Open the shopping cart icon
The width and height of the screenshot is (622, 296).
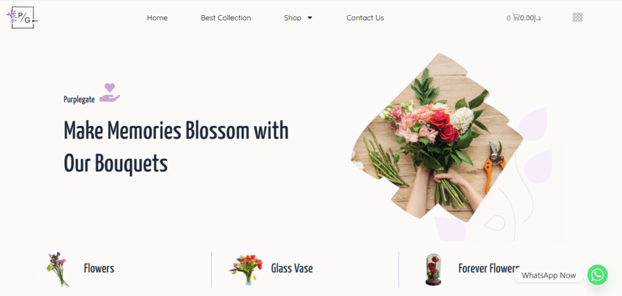point(516,18)
